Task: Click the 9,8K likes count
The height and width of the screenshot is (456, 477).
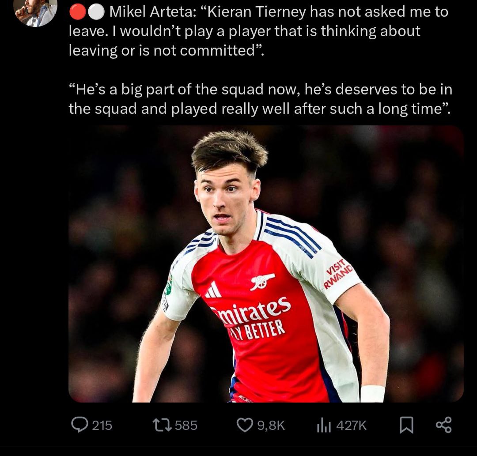Action: (271, 425)
